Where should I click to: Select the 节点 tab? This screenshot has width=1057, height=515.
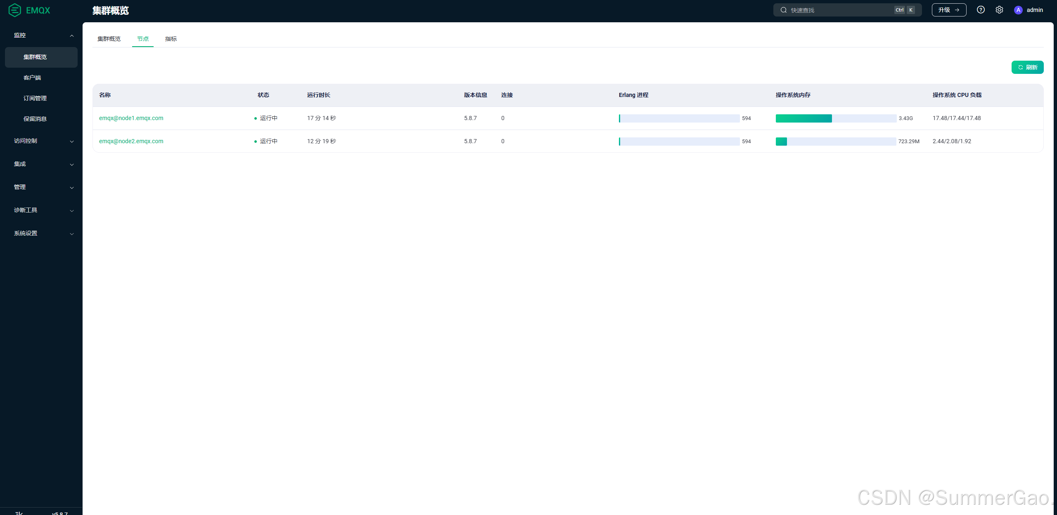pos(143,39)
